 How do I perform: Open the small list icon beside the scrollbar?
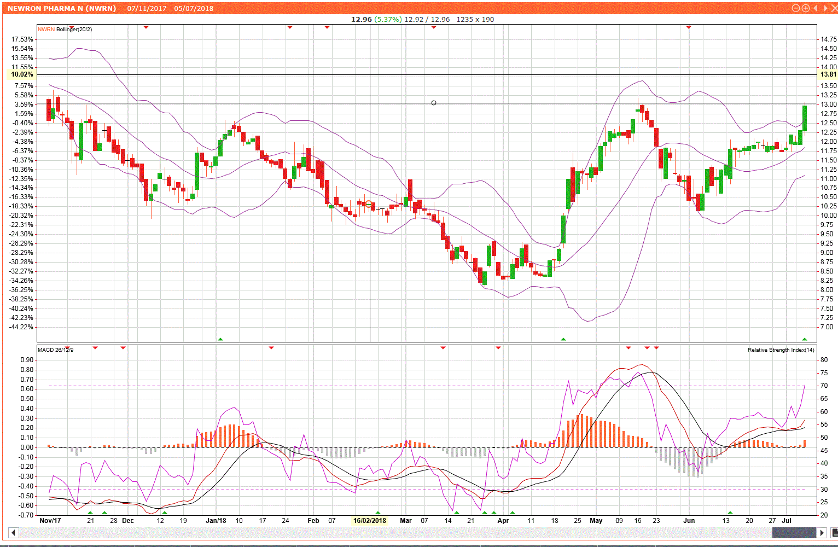pyautogui.click(x=834, y=532)
